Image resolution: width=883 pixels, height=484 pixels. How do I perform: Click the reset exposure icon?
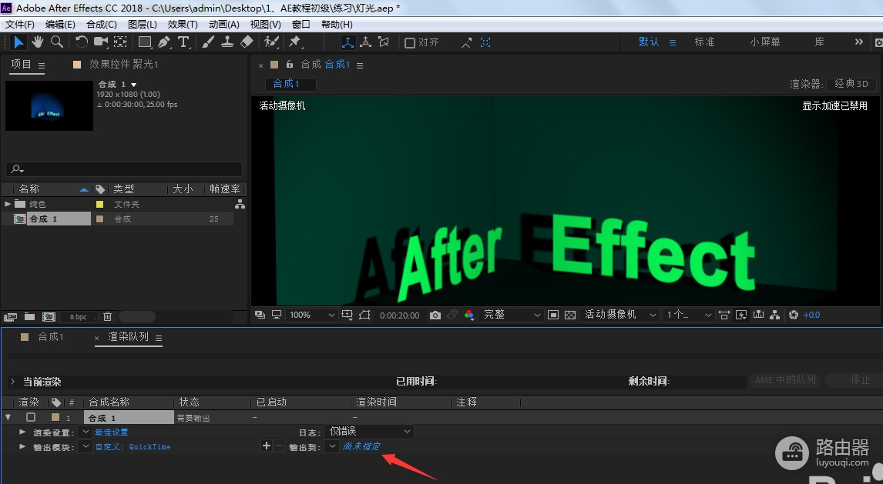[794, 315]
